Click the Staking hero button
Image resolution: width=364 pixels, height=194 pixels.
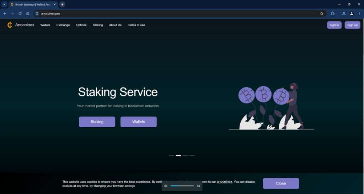pyautogui.click(x=97, y=122)
